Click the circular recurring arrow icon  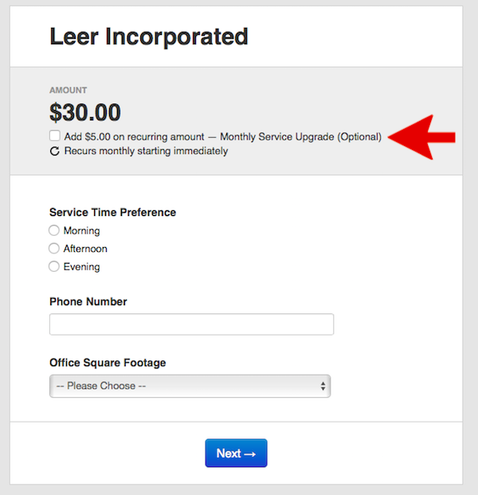[54, 151]
